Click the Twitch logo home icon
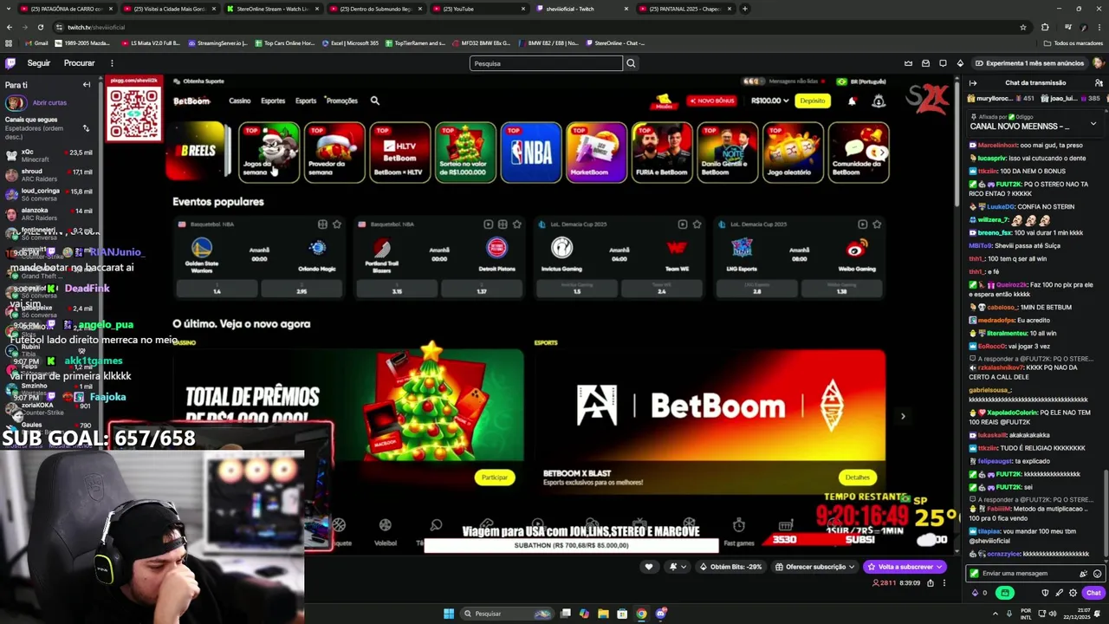This screenshot has width=1109, height=624. (x=10, y=63)
